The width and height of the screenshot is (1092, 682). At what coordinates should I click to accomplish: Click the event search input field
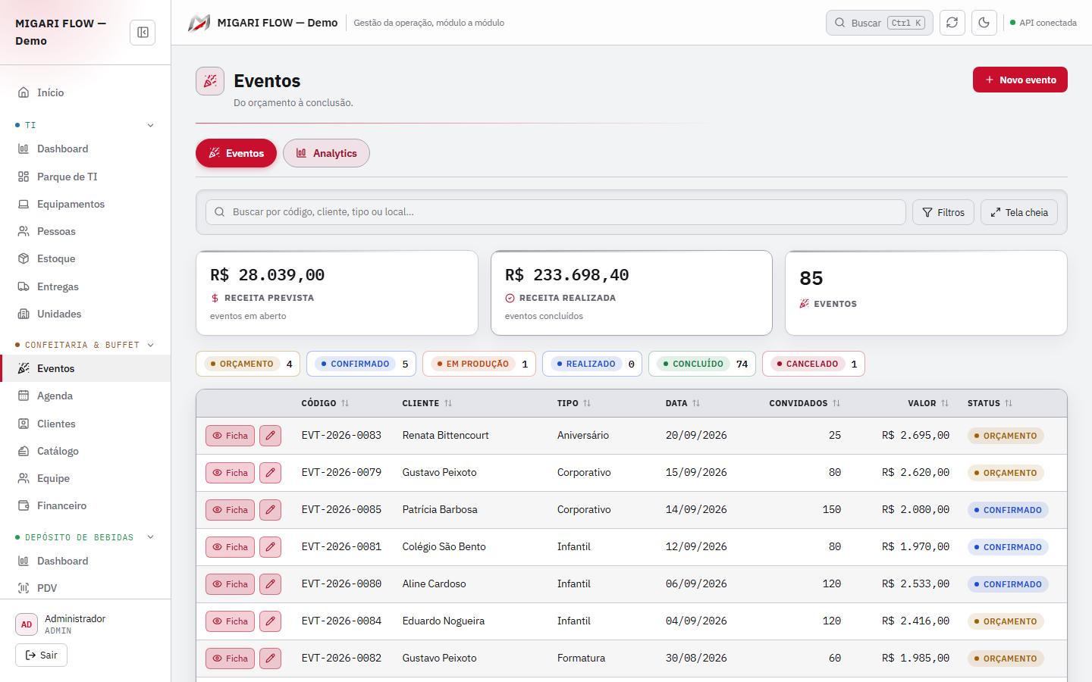pyautogui.click(x=556, y=212)
